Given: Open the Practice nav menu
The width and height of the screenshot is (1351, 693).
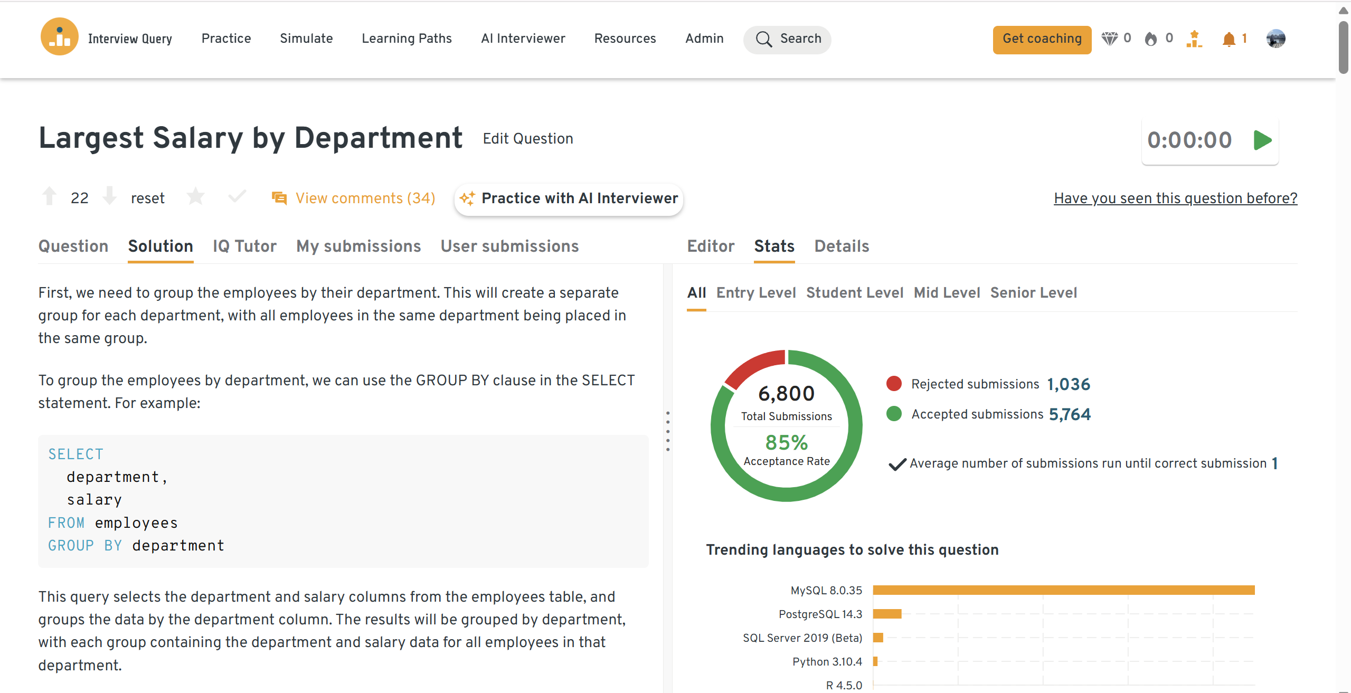Looking at the screenshot, I should coord(226,39).
